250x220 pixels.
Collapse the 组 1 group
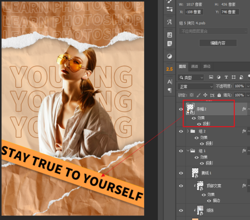coord(188,151)
